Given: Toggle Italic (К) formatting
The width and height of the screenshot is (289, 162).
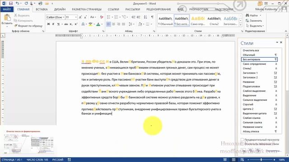Looking at the screenshot, I should click(x=53, y=24).
